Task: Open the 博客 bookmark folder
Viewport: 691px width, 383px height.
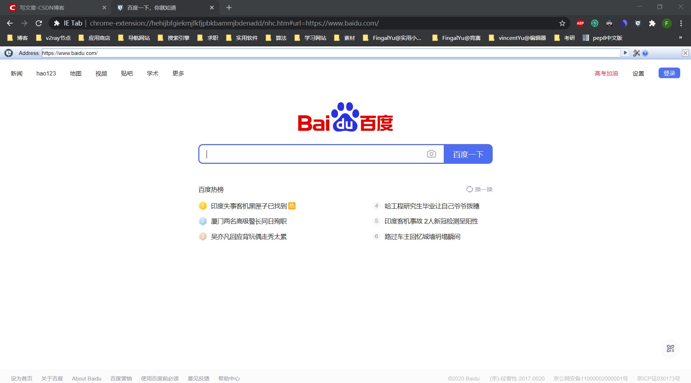Action: (x=18, y=38)
